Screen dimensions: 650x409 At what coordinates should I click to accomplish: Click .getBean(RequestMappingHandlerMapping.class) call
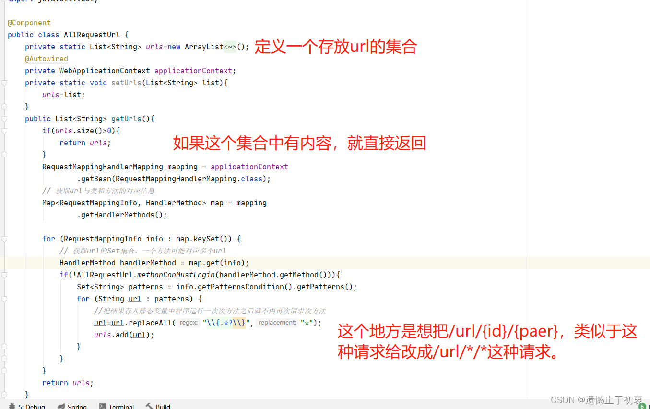click(x=174, y=179)
